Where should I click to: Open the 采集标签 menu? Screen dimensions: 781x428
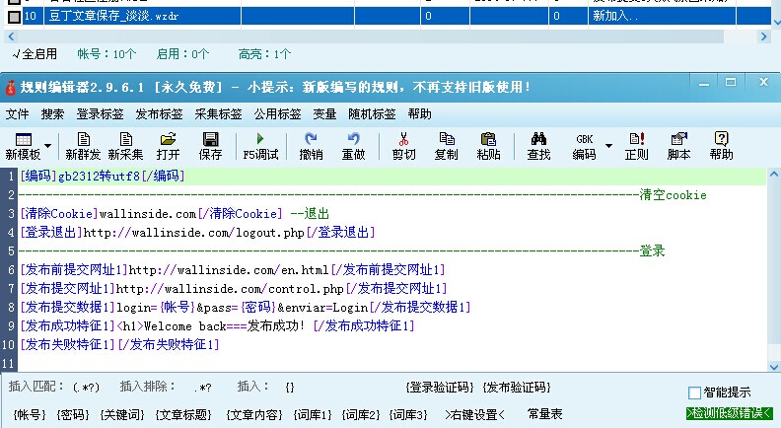tap(218, 113)
